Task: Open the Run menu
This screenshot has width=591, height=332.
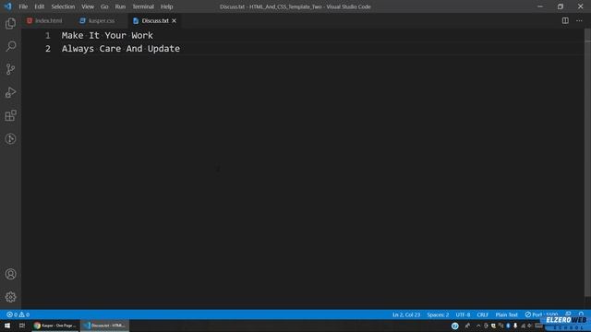Action: [120, 6]
